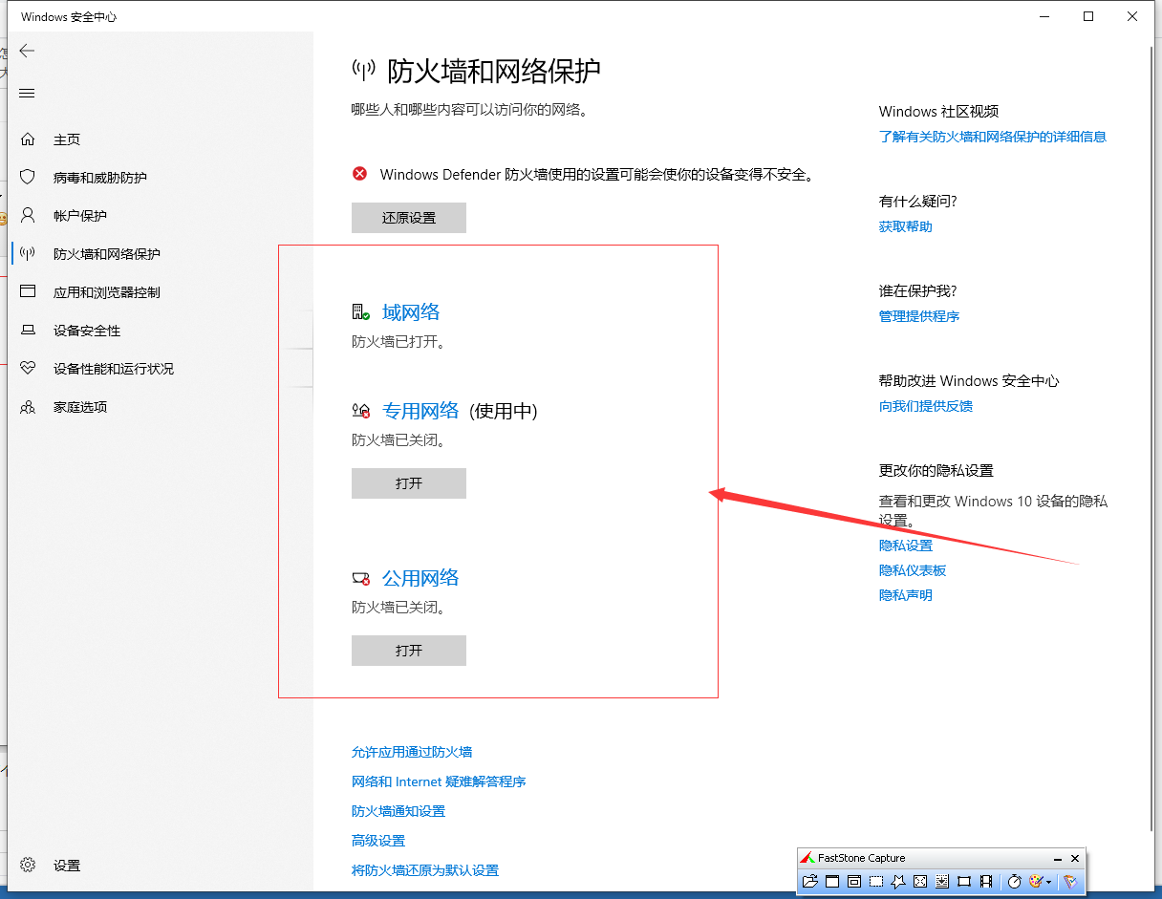The height and width of the screenshot is (899, 1162).
Task: Open the 专用网络 link
Action: point(420,411)
